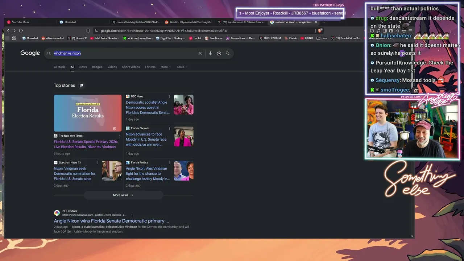Select the AI Mode search tab
The image size is (464, 261).
coord(60,67)
